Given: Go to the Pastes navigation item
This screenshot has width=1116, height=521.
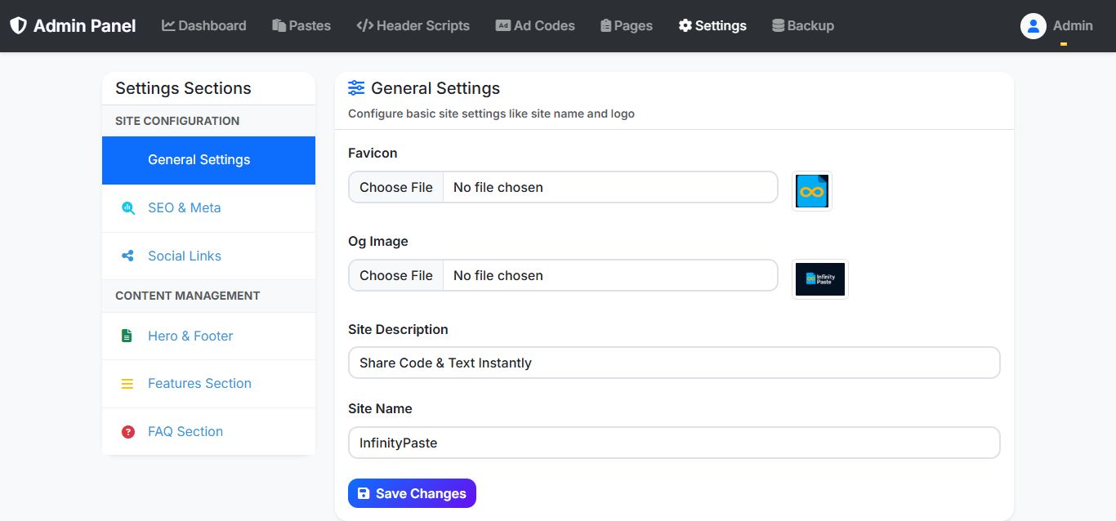Looking at the screenshot, I should (301, 26).
